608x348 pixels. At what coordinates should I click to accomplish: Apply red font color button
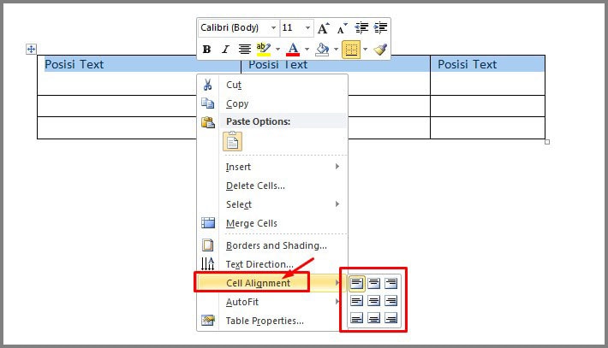[x=293, y=50]
